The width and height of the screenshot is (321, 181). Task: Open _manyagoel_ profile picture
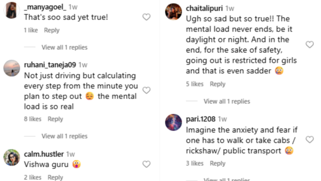tap(11, 10)
